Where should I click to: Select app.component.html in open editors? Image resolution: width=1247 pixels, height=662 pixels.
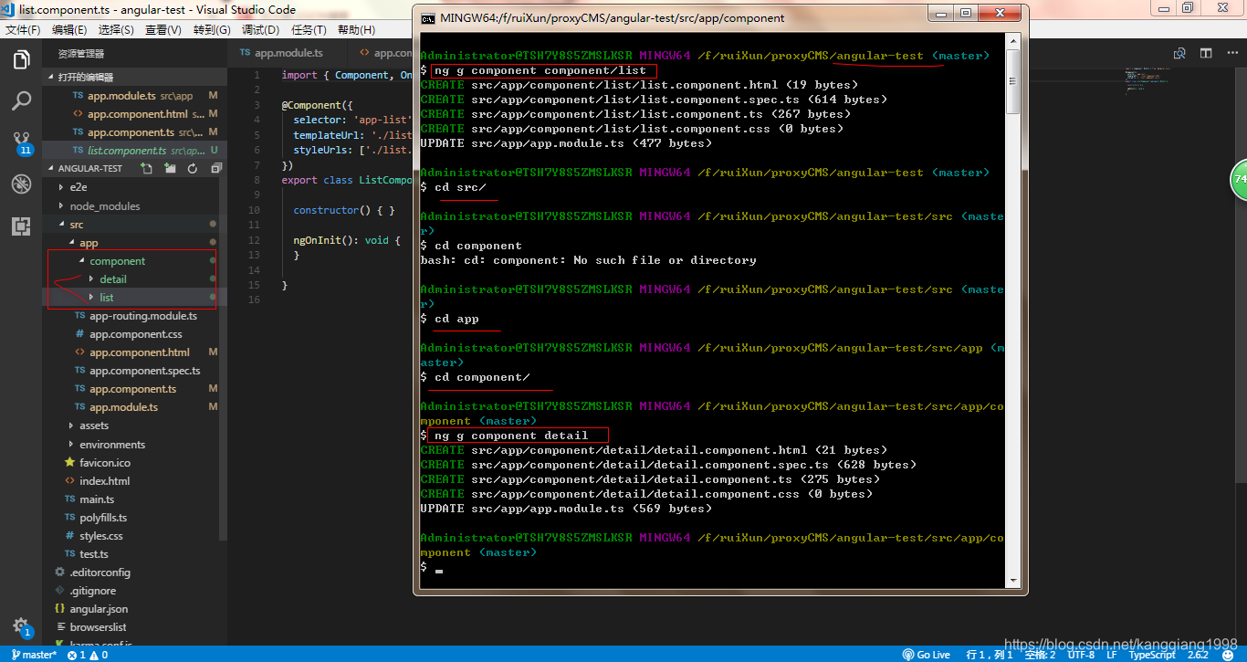click(x=137, y=114)
